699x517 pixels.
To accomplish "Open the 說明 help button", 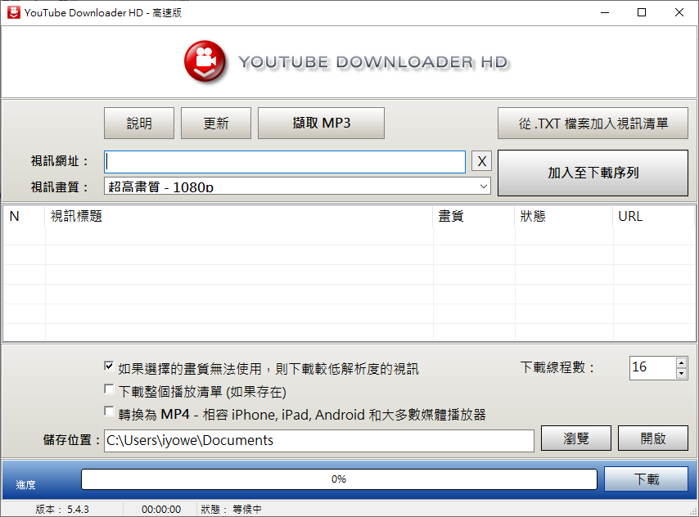I will point(139,123).
